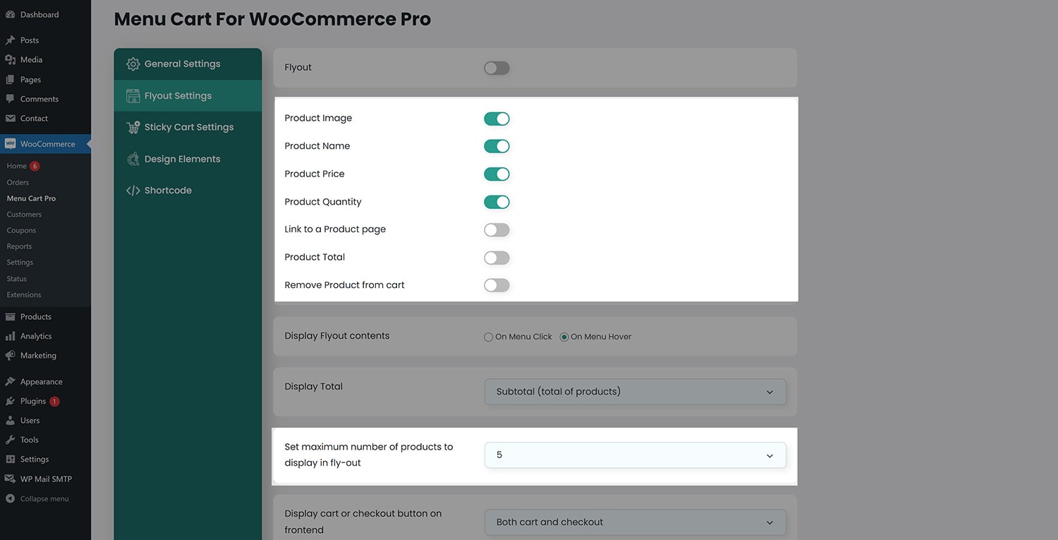Image resolution: width=1058 pixels, height=540 pixels.
Task: Go to the Design Elements tab
Action: tap(188, 160)
